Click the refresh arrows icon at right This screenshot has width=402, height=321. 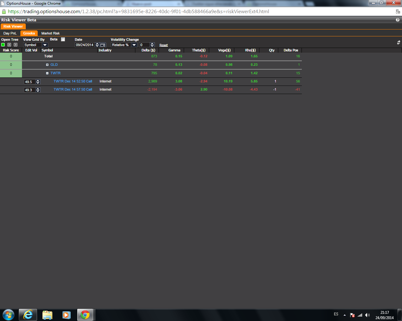[x=399, y=42]
